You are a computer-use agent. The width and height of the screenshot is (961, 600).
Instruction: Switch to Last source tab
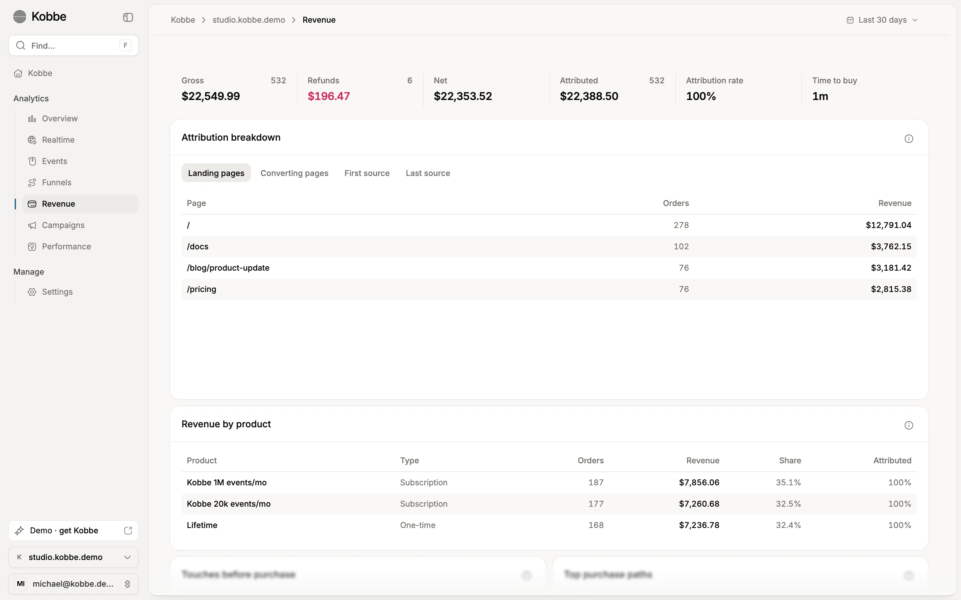428,173
